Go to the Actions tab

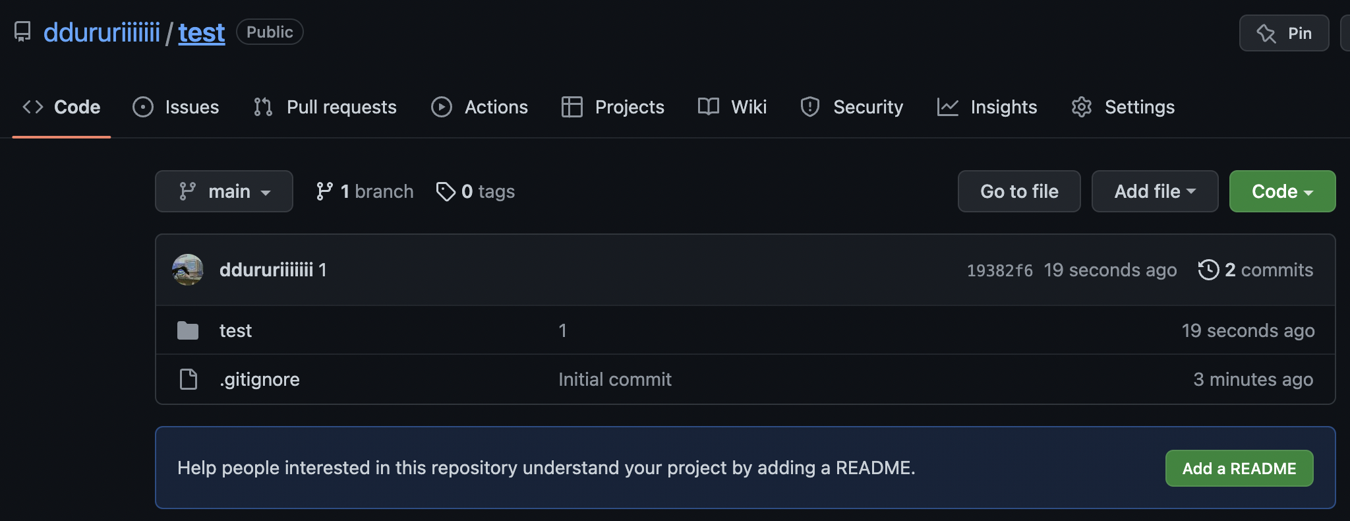click(479, 107)
